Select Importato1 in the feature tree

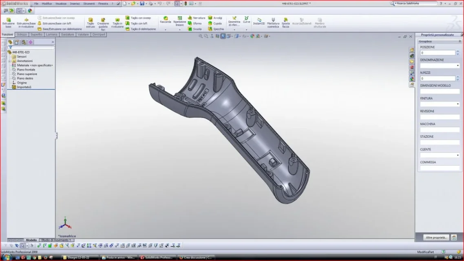24,87
